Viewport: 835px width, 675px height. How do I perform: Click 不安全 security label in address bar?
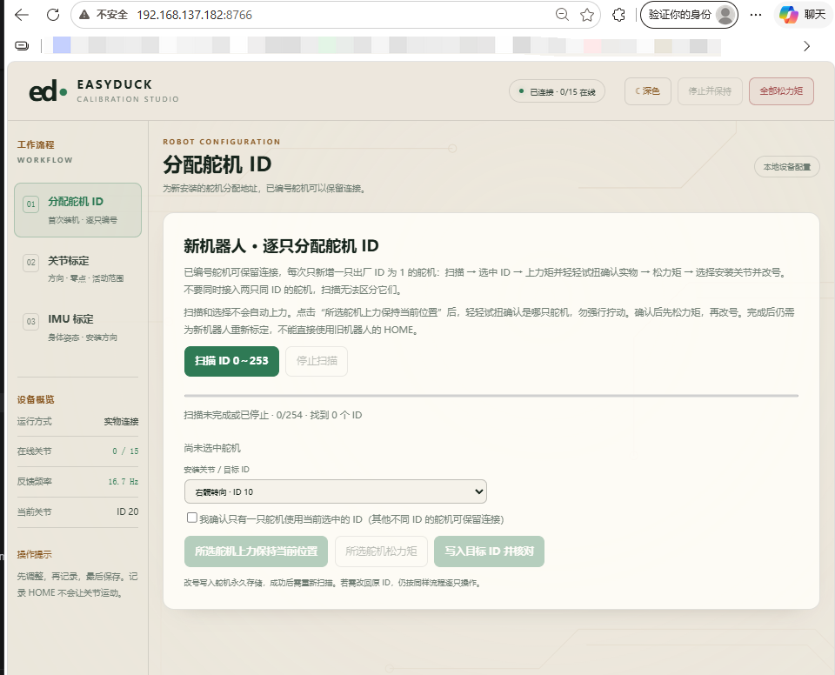(x=112, y=15)
